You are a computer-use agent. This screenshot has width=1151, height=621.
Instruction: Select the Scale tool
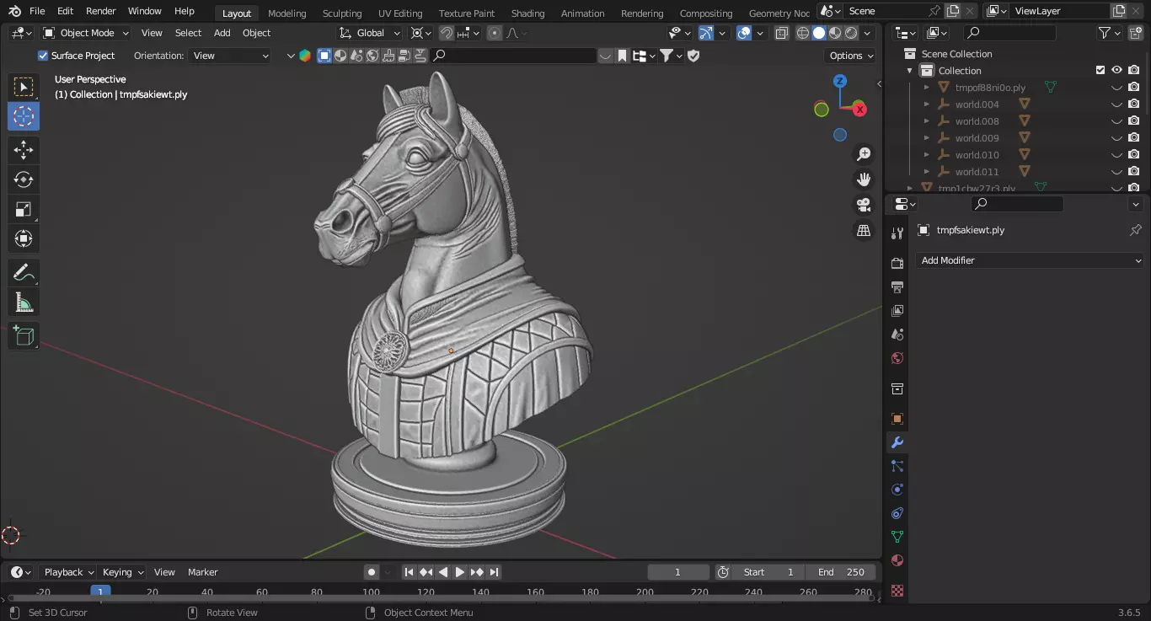pyautogui.click(x=24, y=209)
